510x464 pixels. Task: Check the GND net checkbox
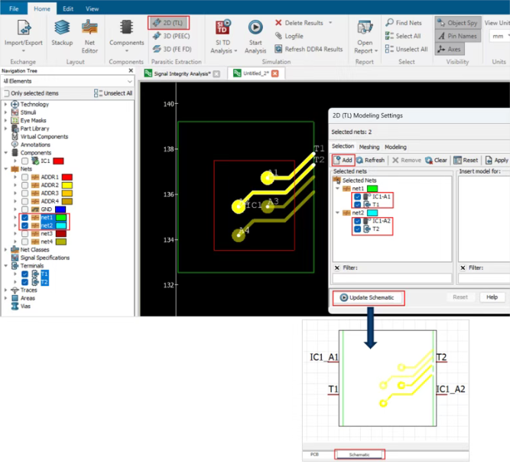click(24, 209)
